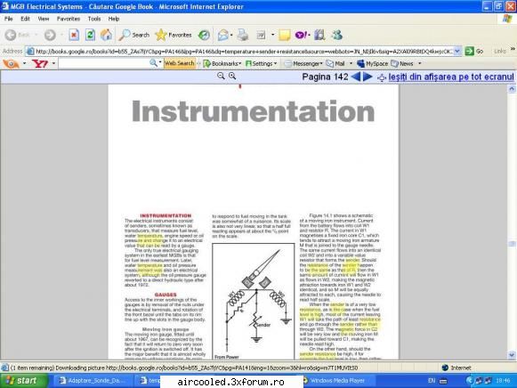Click the page scrollbar down arrow
The height and width of the screenshot is (388, 517).
(512, 355)
